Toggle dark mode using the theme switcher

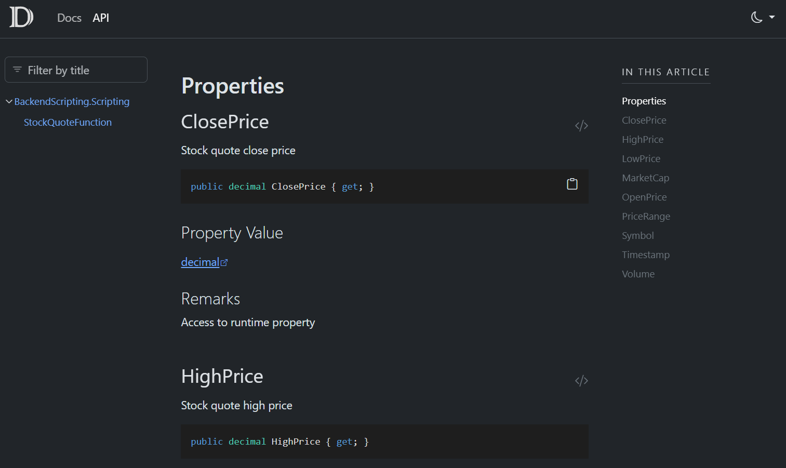[x=756, y=17]
